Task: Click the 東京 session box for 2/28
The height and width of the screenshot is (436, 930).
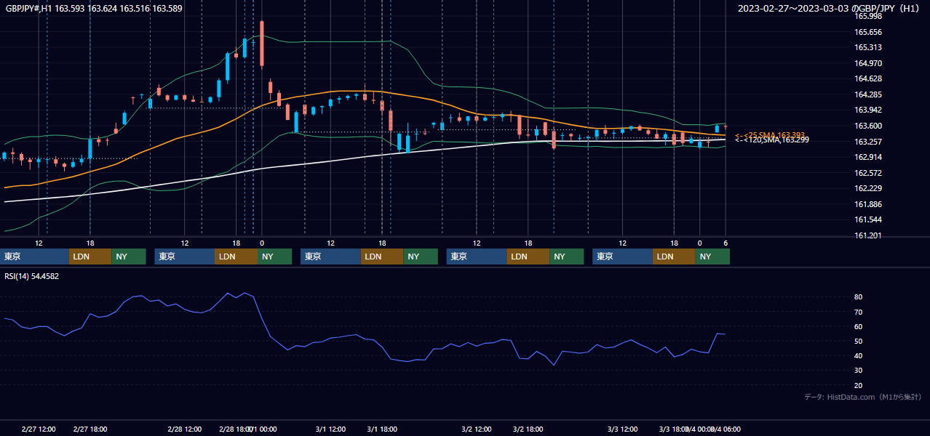Action: (185, 257)
